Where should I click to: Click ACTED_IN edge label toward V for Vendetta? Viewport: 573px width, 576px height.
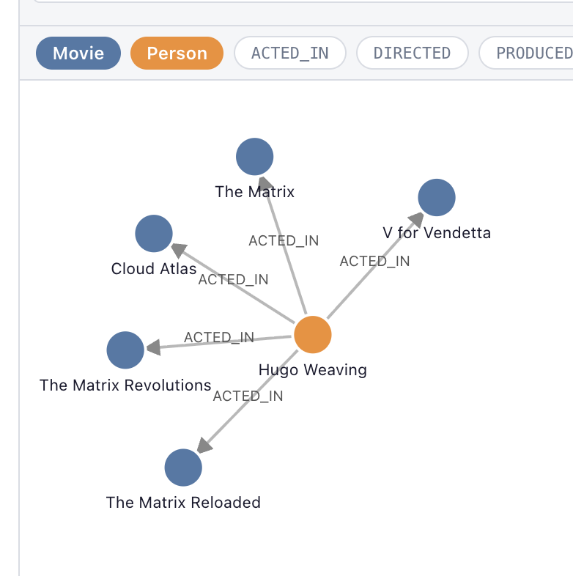point(374,261)
